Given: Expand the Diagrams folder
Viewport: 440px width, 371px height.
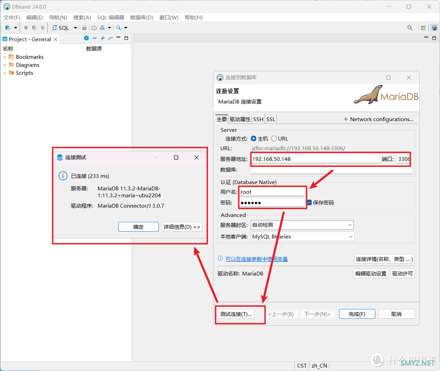Looking at the screenshot, I should click(4, 65).
